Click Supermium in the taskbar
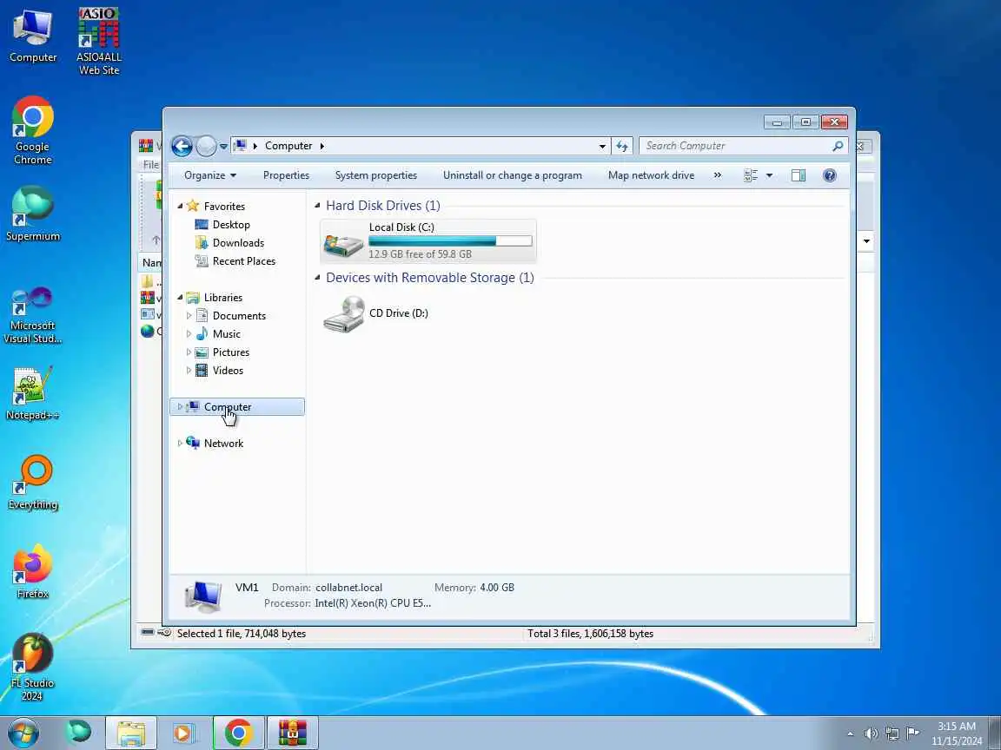This screenshot has height=750, width=1001. pyautogui.click(x=78, y=732)
